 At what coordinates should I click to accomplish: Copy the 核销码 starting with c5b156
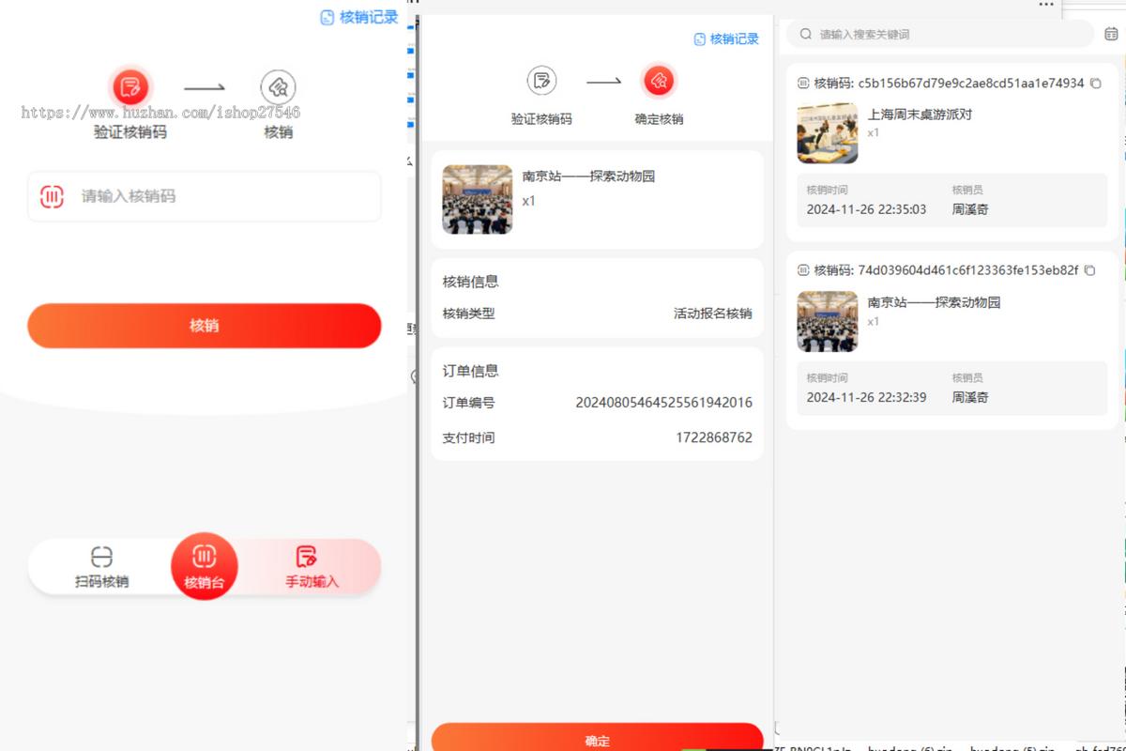(x=1096, y=83)
